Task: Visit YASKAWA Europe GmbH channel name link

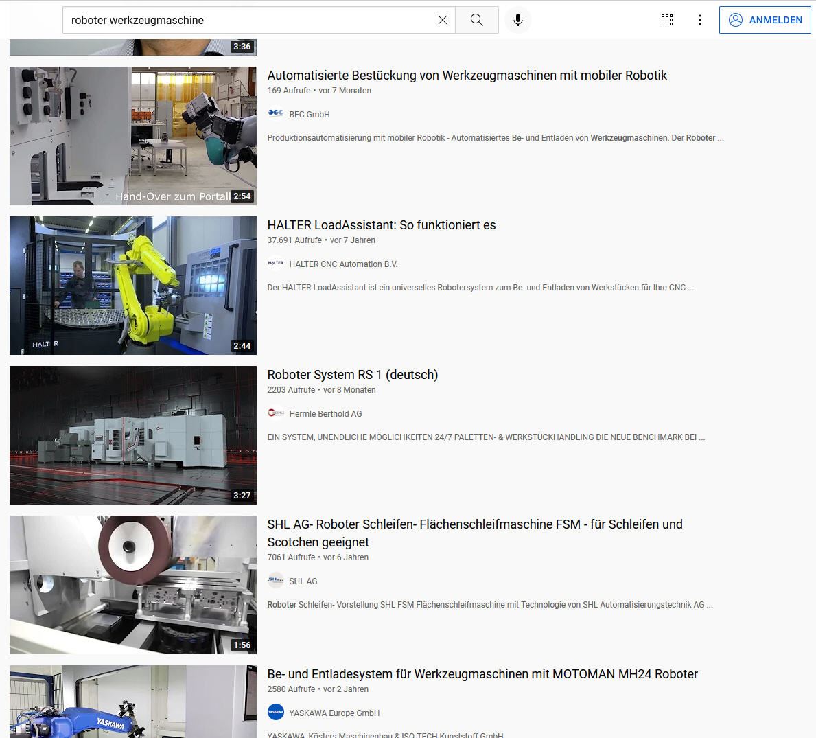Action: [x=334, y=713]
